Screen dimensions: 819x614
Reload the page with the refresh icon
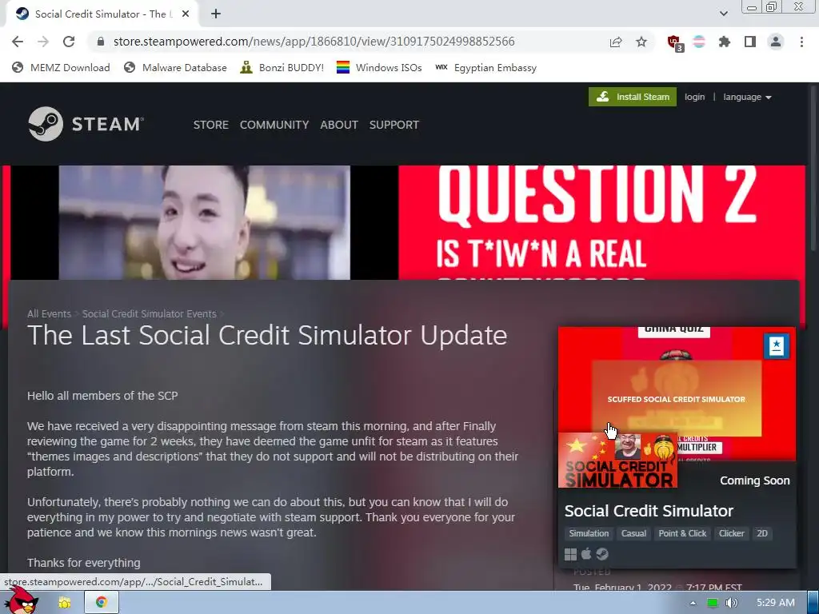[69, 42]
